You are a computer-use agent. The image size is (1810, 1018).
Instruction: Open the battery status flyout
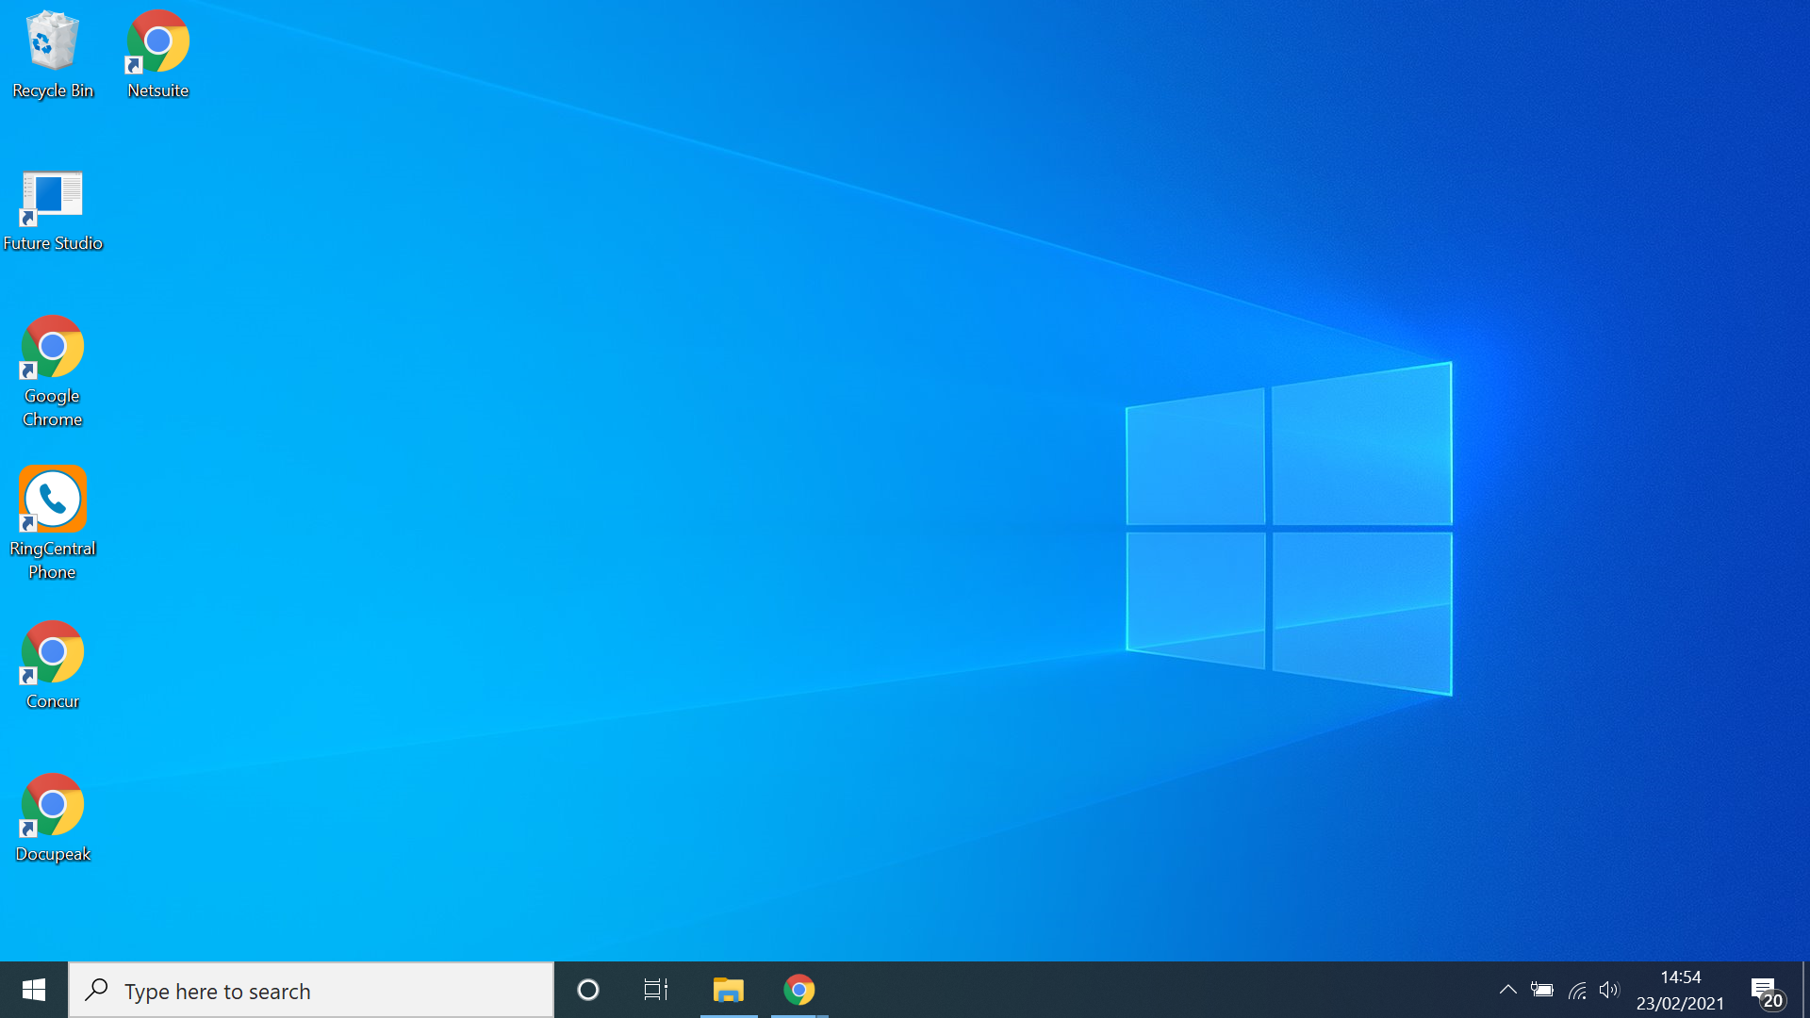(1543, 990)
